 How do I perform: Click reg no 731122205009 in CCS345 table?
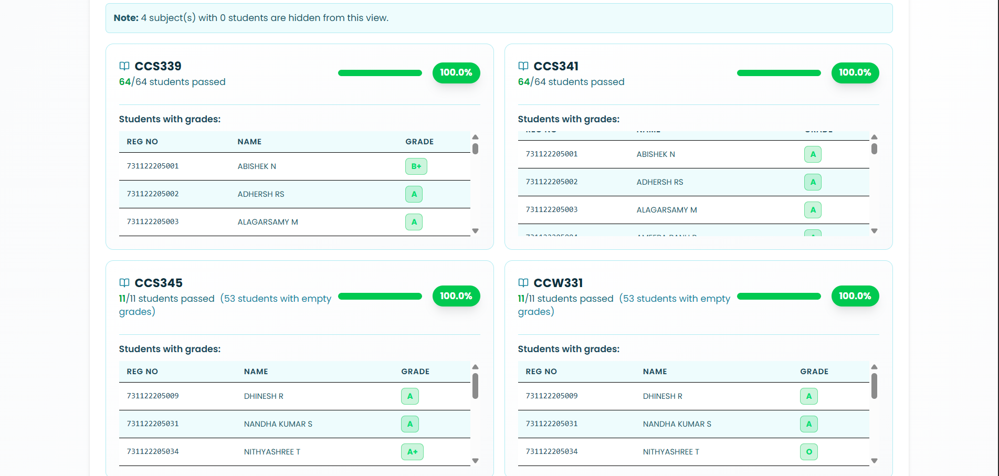point(153,396)
